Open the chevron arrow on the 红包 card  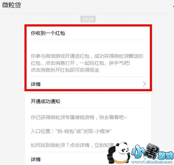(144, 84)
